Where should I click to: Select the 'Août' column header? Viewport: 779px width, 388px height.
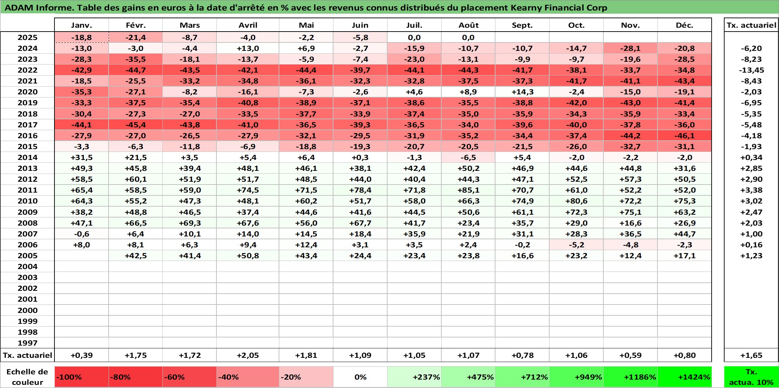tap(468, 25)
